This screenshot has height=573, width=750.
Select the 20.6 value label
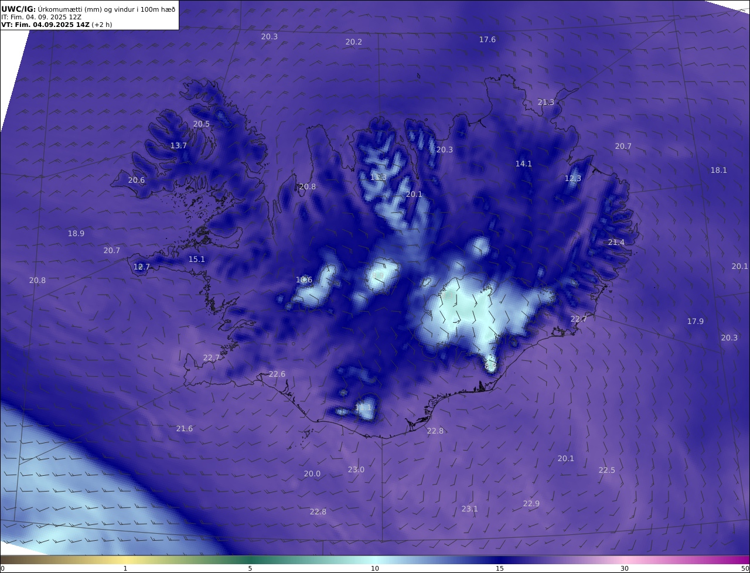pyautogui.click(x=136, y=180)
